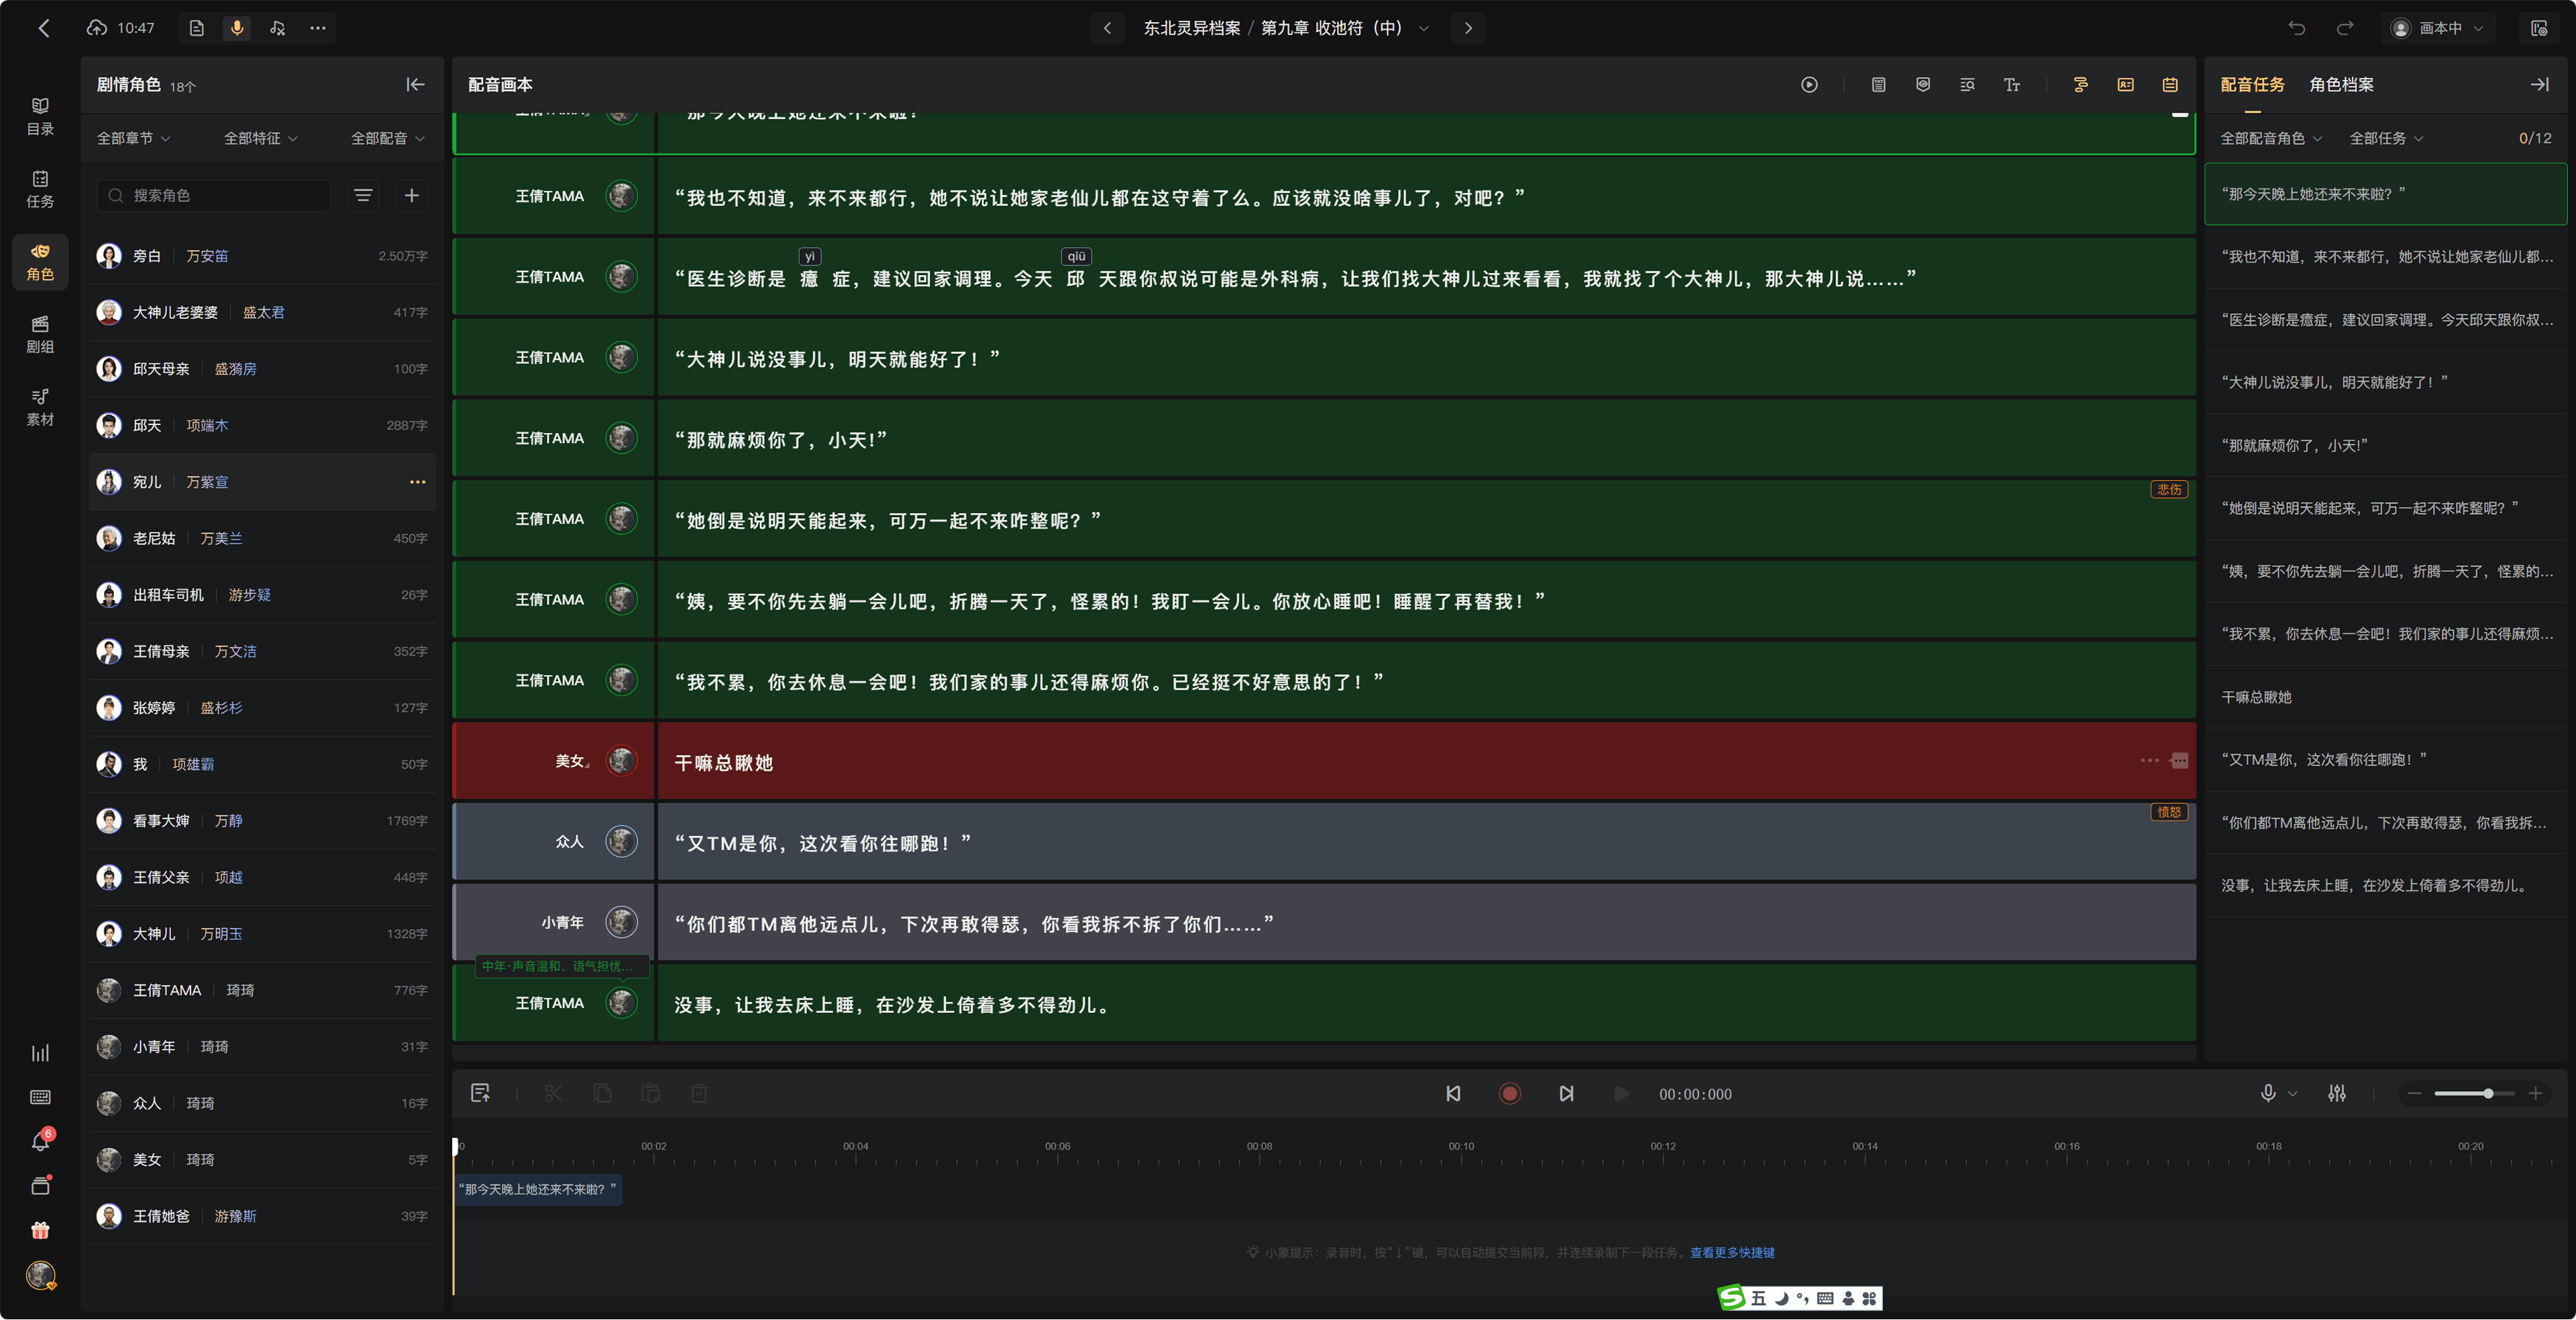
Task: Open the 查看更多快捷键 link
Action: [1732, 1252]
